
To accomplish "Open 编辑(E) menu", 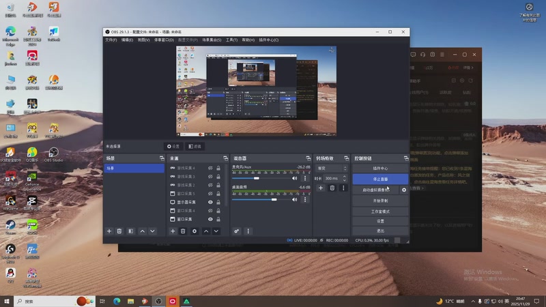I will click(127, 40).
